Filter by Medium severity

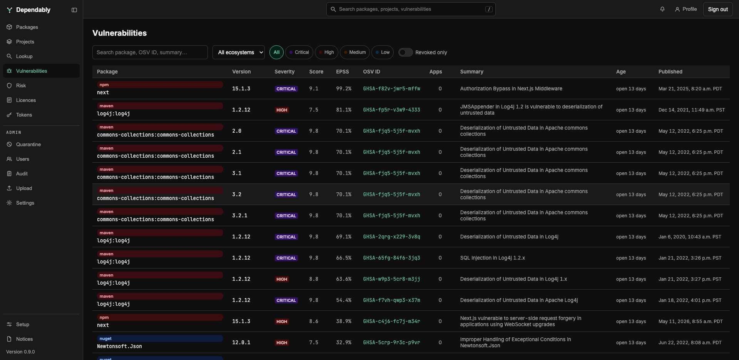pyautogui.click(x=355, y=52)
